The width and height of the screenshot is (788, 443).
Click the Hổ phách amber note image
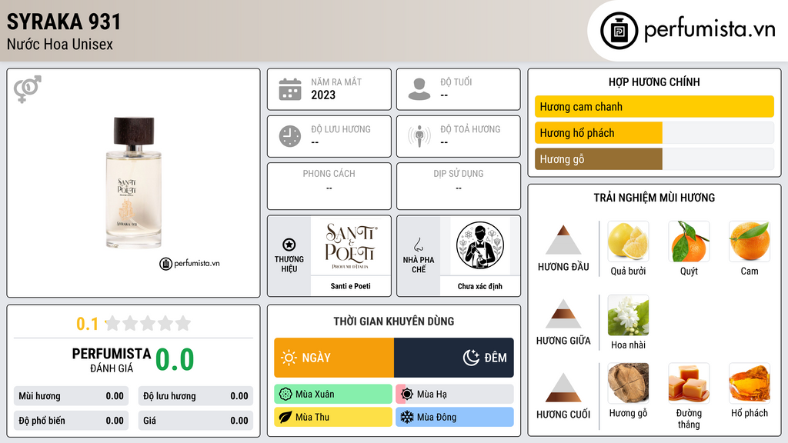click(750, 383)
